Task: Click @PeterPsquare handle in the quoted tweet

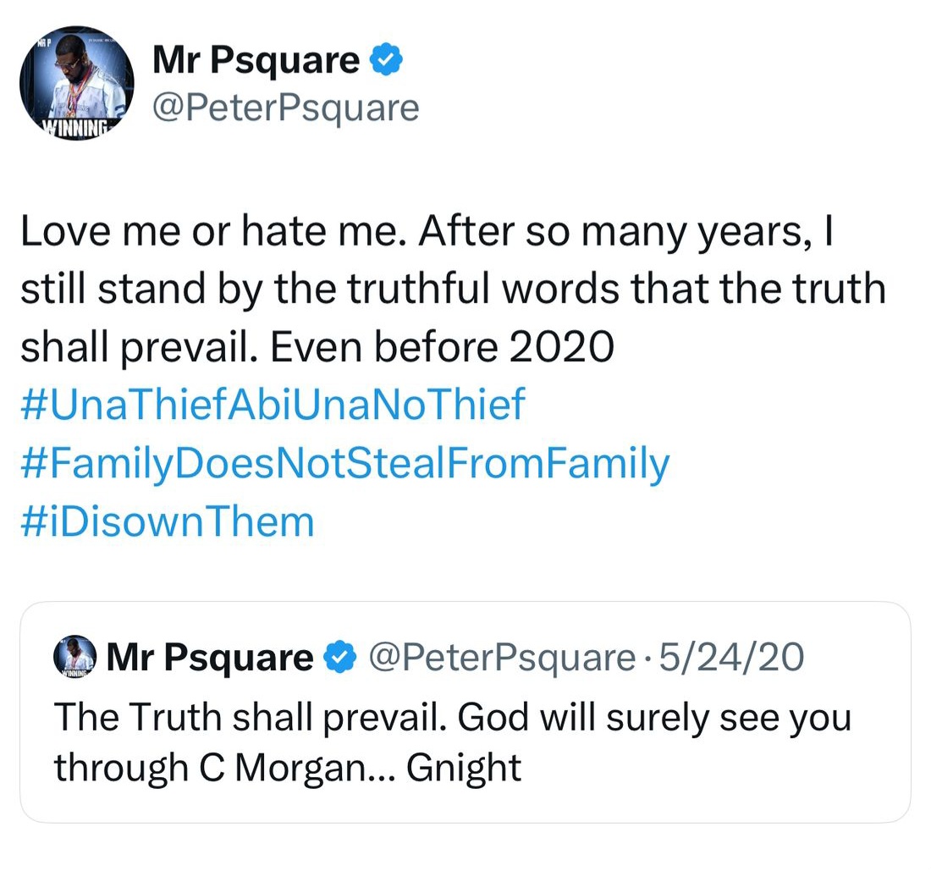Action: pos(498,658)
